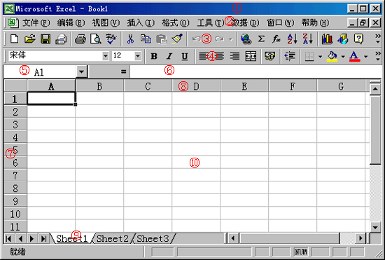Toggle Underline formatting
This screenshot has width=385, height=260.
tap(185, 56)
